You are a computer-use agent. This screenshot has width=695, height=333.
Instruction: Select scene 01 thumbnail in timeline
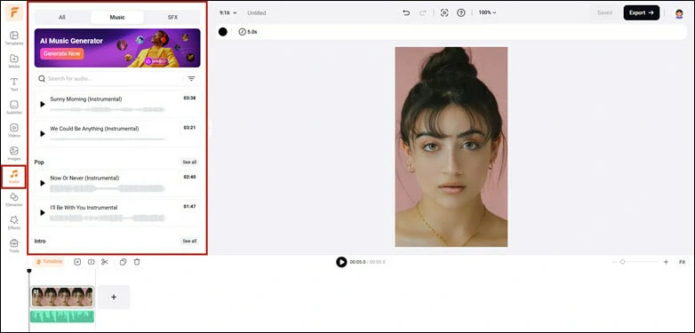click(x=62, y=297)
